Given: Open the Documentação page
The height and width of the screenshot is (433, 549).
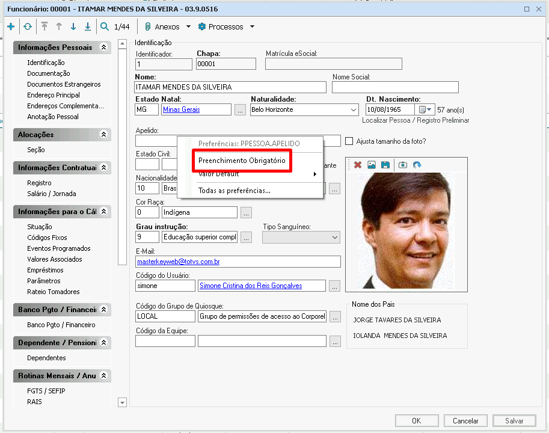Looking at the screenshot, I should click(x=49, y=73).
